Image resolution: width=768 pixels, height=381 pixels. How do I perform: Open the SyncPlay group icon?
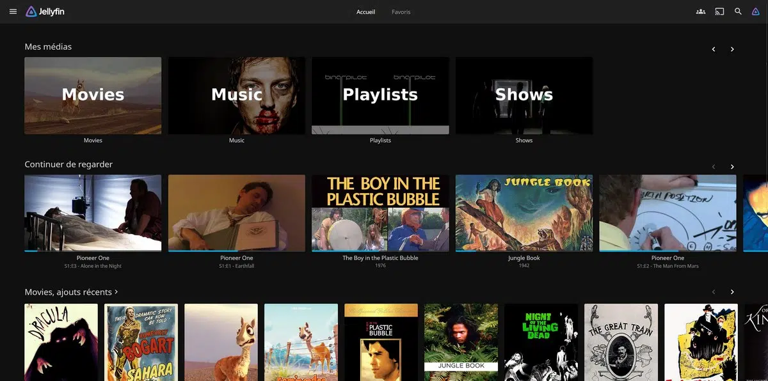[701, 12]
